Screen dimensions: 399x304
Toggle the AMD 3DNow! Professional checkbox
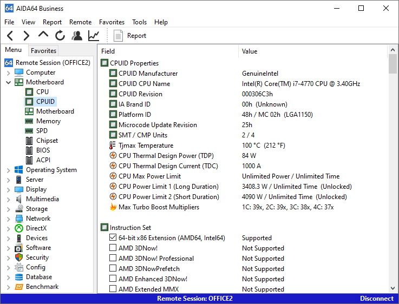(x=113, y=258)
